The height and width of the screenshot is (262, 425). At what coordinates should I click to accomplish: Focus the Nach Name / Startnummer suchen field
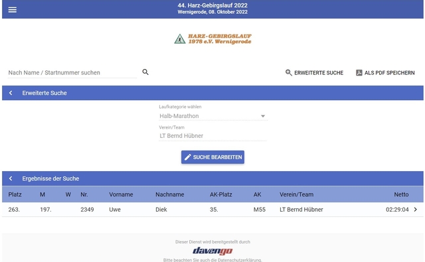pyautogui.click(x=72, y=72)
